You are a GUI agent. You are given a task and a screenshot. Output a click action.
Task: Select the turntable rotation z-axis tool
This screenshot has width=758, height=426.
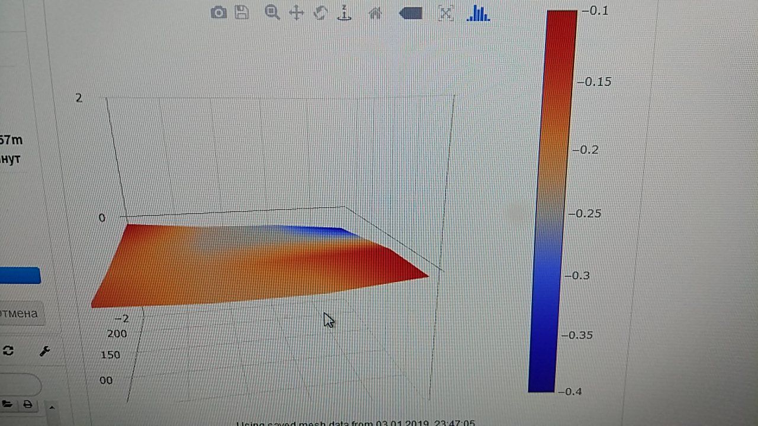344,12
